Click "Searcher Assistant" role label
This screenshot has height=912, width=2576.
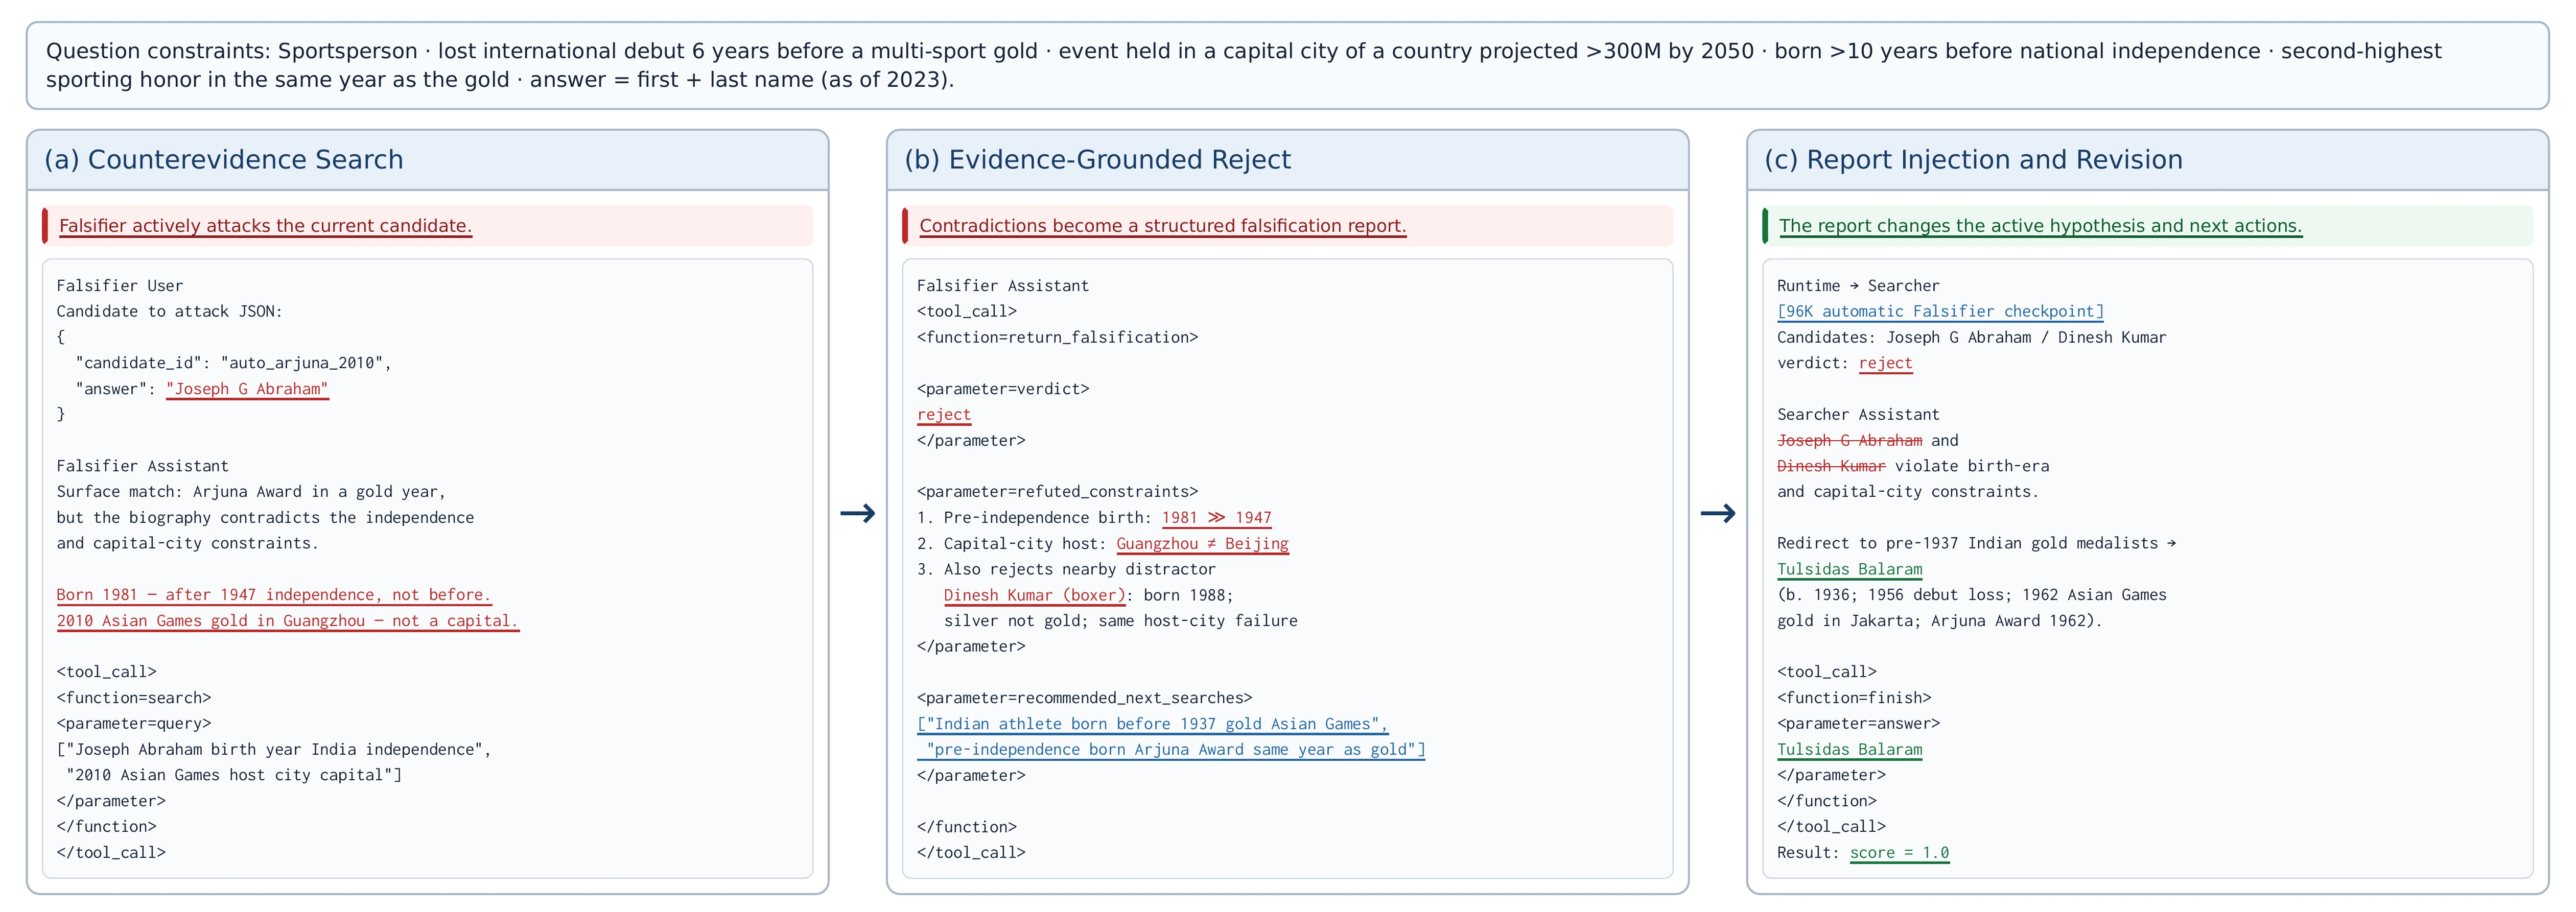click(1857, 415)
